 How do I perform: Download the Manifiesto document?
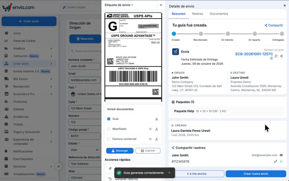[x=156, y=129]
